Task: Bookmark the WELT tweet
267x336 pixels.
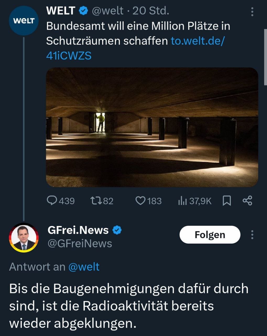Action: pos(227,201)
